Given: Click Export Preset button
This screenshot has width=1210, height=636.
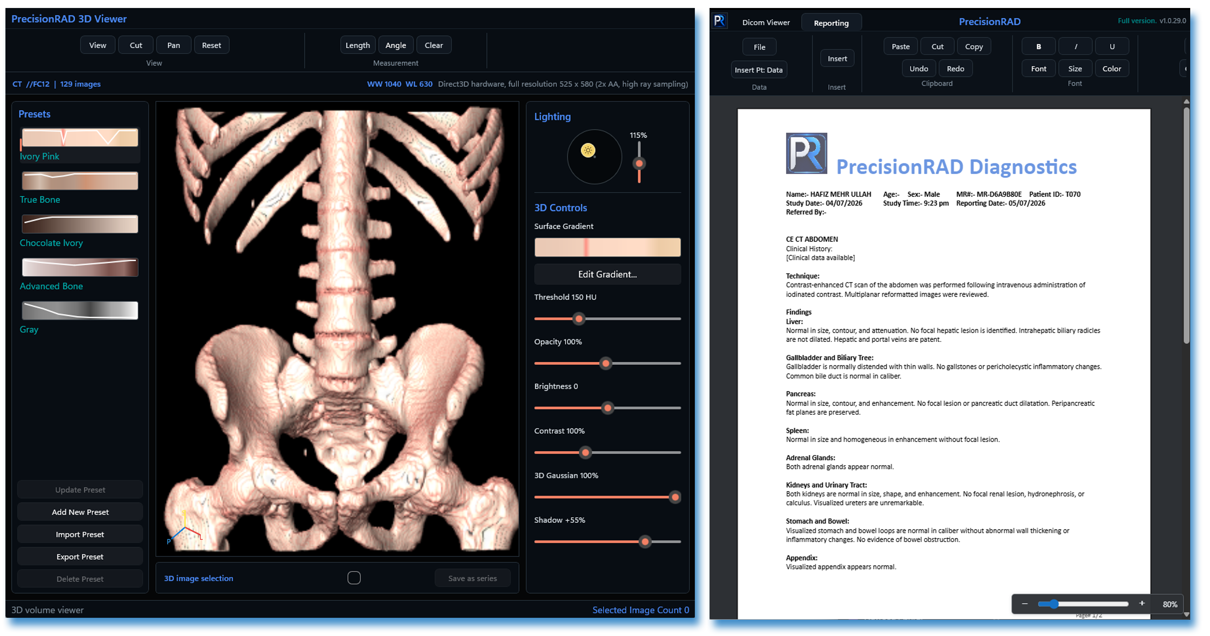Looking at the screenshot, I should (80, 556).
